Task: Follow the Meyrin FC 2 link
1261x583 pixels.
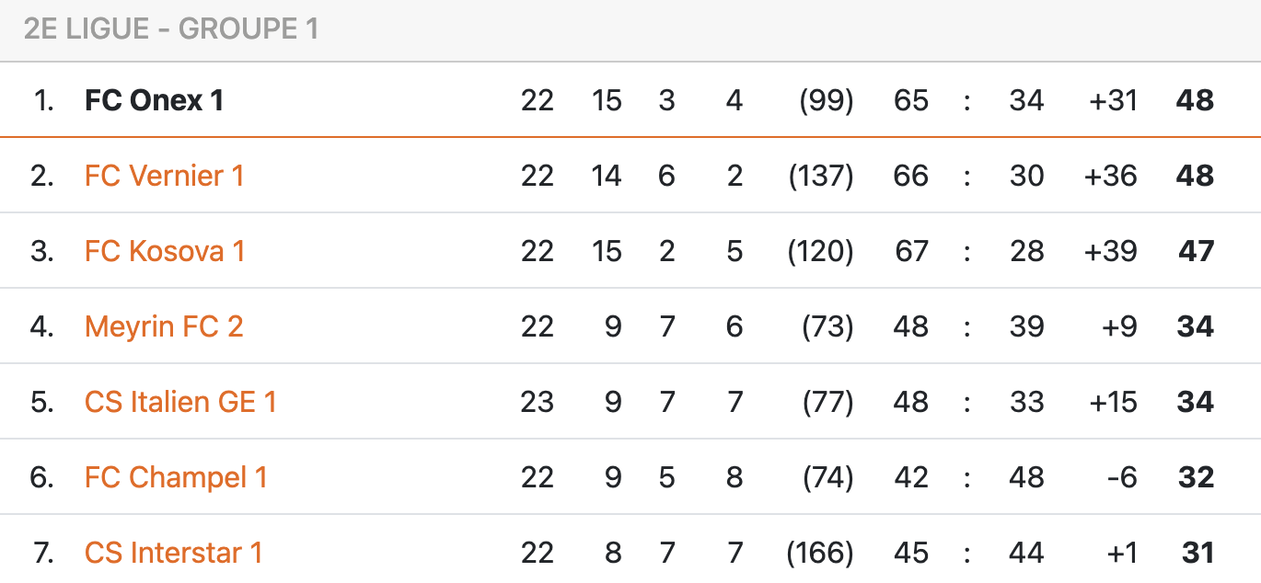Action: click(x=164, y=326)
